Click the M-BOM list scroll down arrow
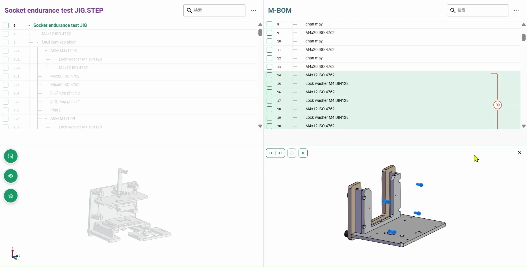The height and width of the screenshot is (267, 527). (x=524, y=126)
